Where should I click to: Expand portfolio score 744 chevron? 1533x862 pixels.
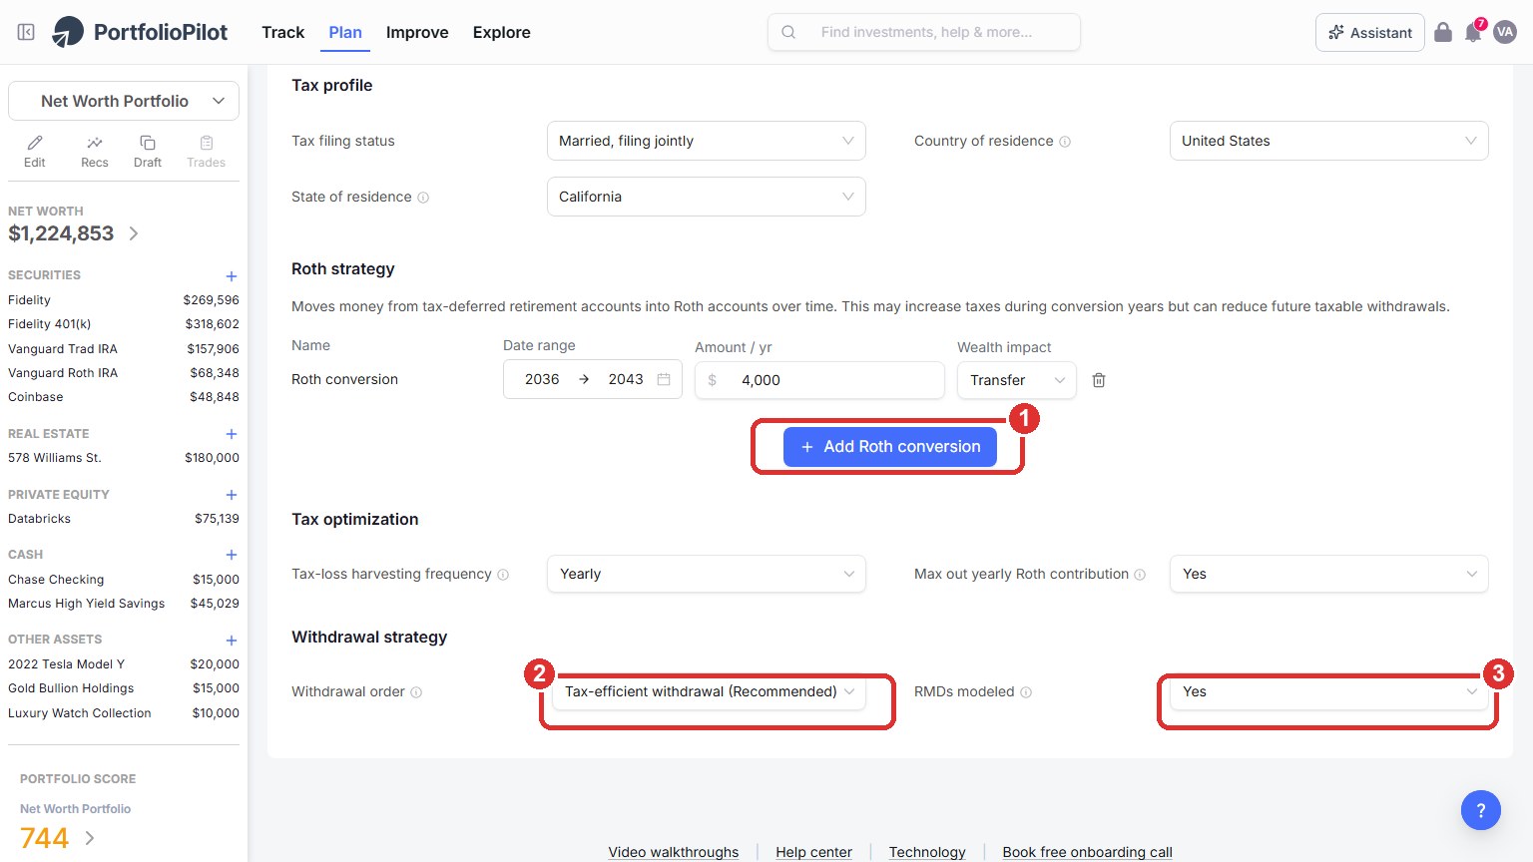click(x=90, y=838)
